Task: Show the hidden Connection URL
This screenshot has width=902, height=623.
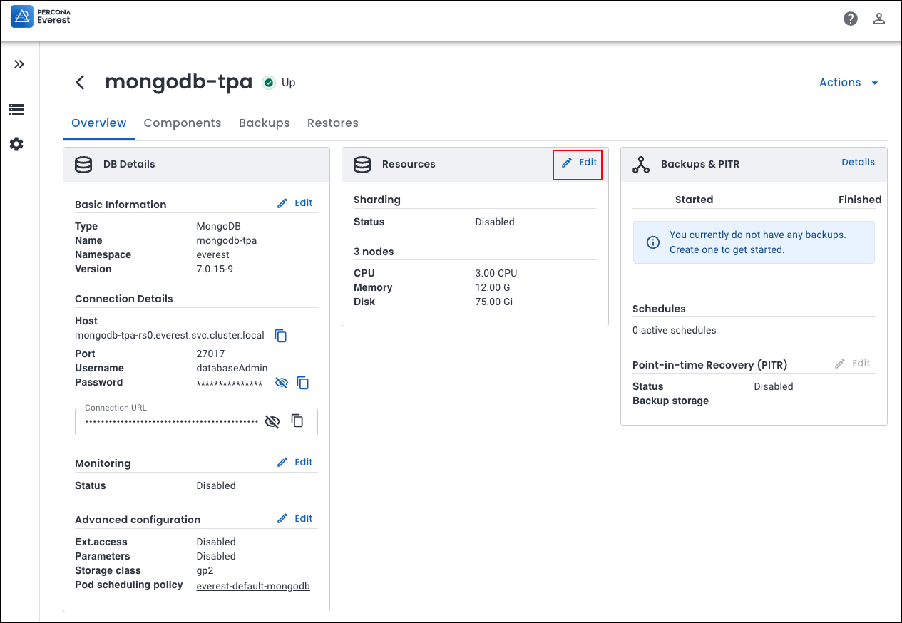Action: [272, 421]
